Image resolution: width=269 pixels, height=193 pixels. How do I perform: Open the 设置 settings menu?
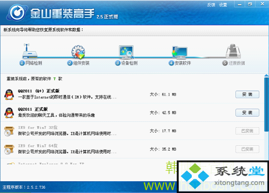pos(223,5)
